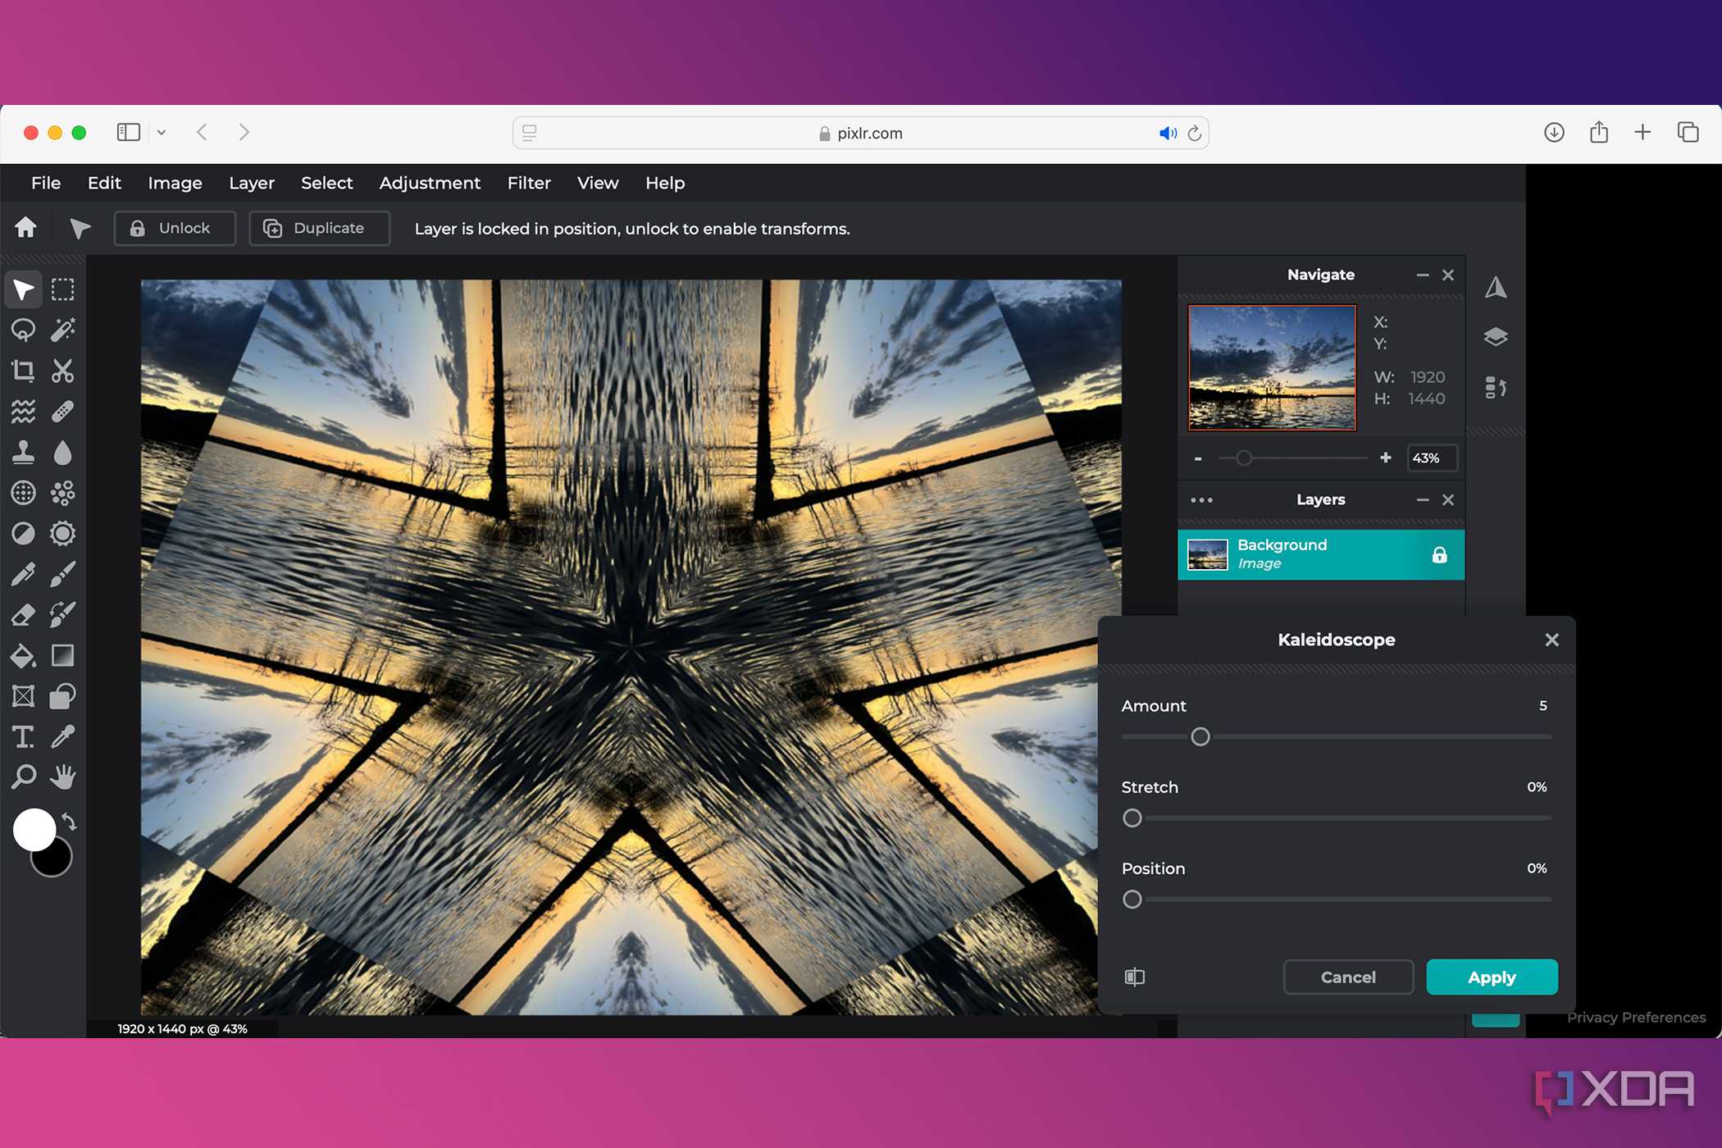Open the Adjustment menu
The width and height of the screenshot is (1722, 1148).
click(430, 183)
